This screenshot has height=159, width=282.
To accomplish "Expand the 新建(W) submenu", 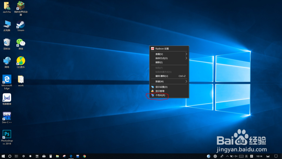I will (169, 81).
